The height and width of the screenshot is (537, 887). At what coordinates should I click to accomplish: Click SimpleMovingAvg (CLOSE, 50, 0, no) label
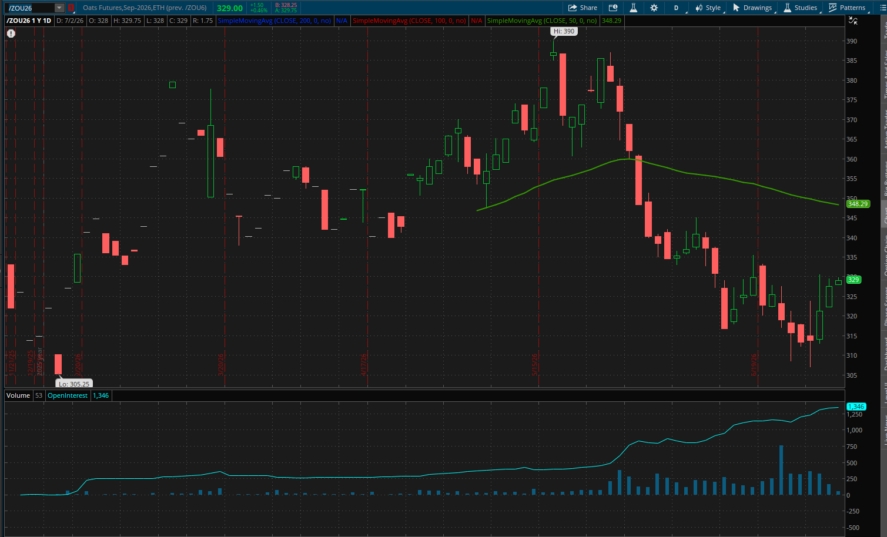542,21
